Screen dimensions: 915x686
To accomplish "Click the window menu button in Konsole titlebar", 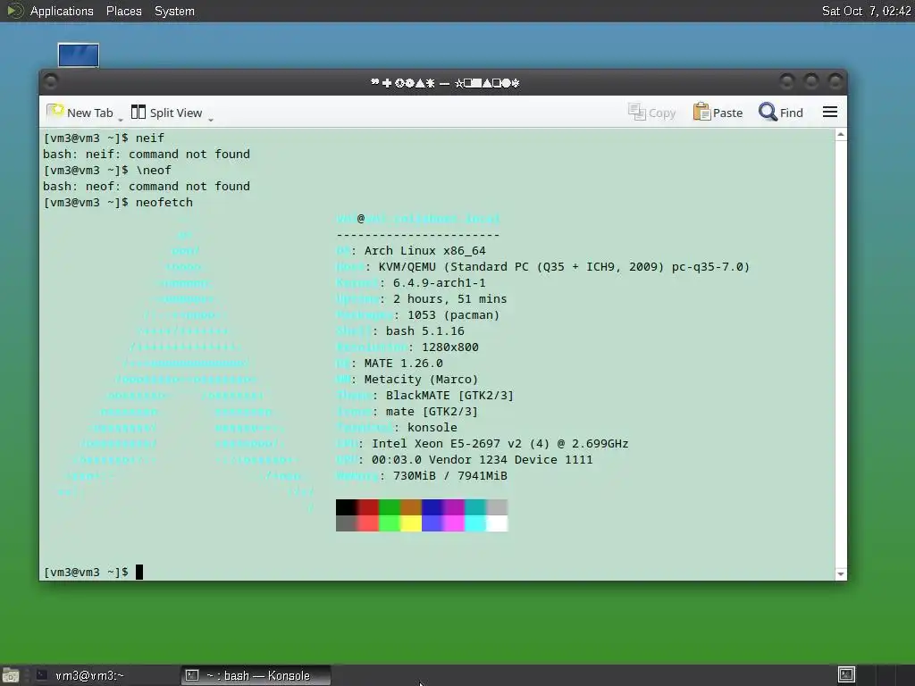I will click(x=51, y=81).
